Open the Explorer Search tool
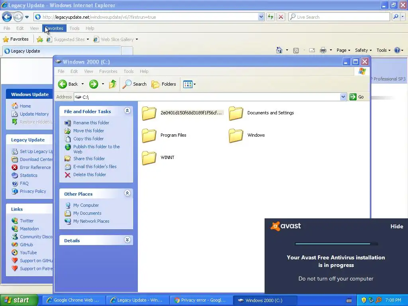The width and height of the screenshot is (408, 306). 134,84
